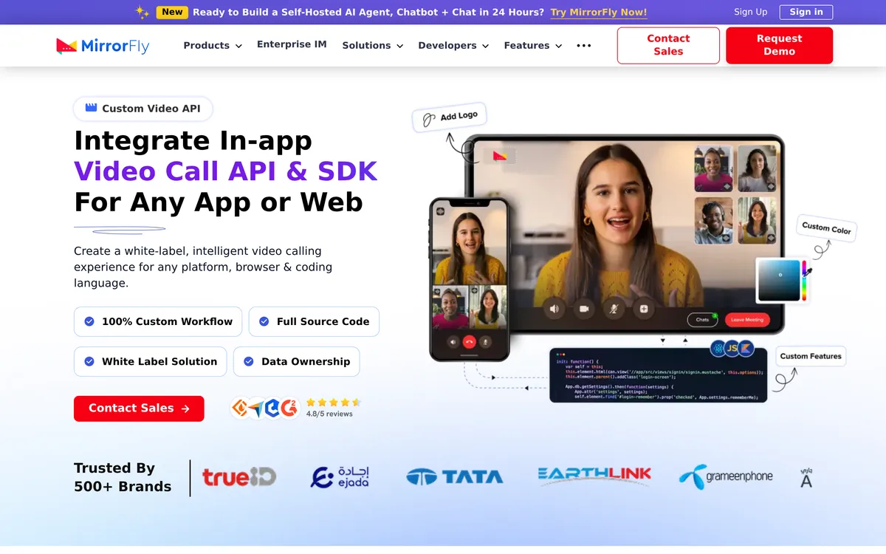Open the three-dot overflow menu in the navbar

coord(583,45)
